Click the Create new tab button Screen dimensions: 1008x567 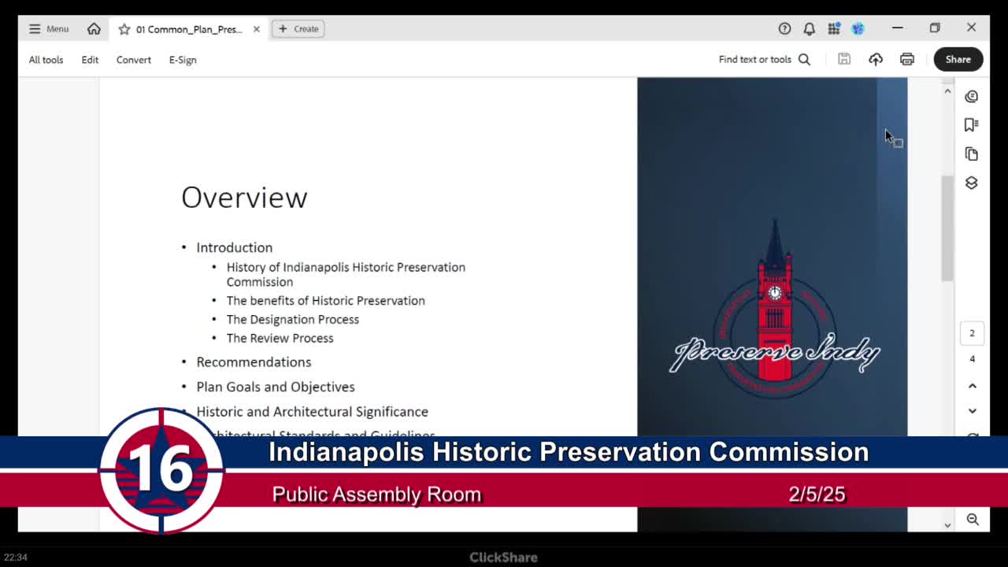298,29
